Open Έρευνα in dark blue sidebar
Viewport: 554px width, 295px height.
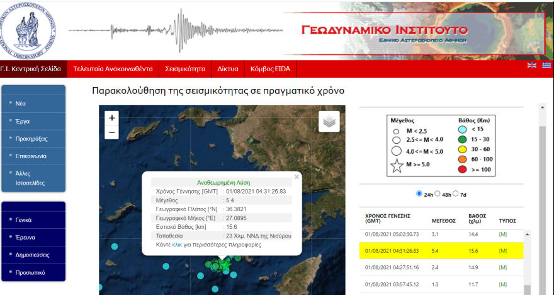click(25, 238)
